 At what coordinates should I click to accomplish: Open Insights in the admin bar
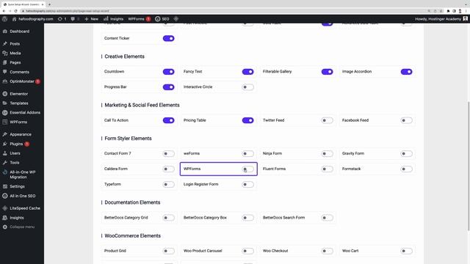[114, 19]
